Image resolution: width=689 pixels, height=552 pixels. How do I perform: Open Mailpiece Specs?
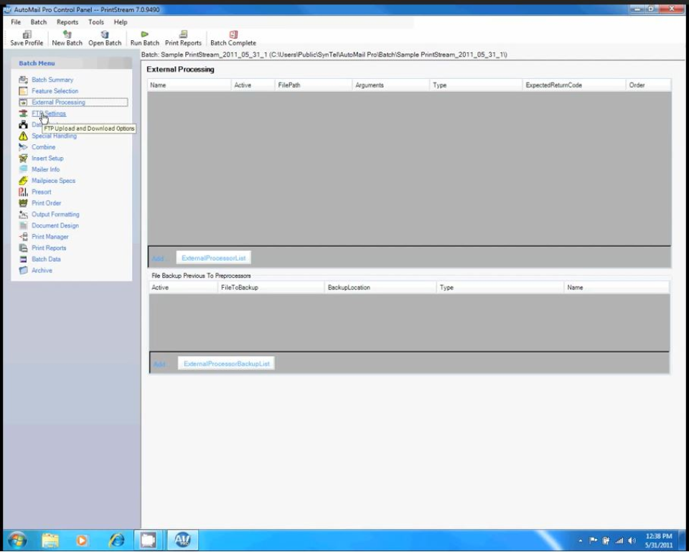click(53, 180)
